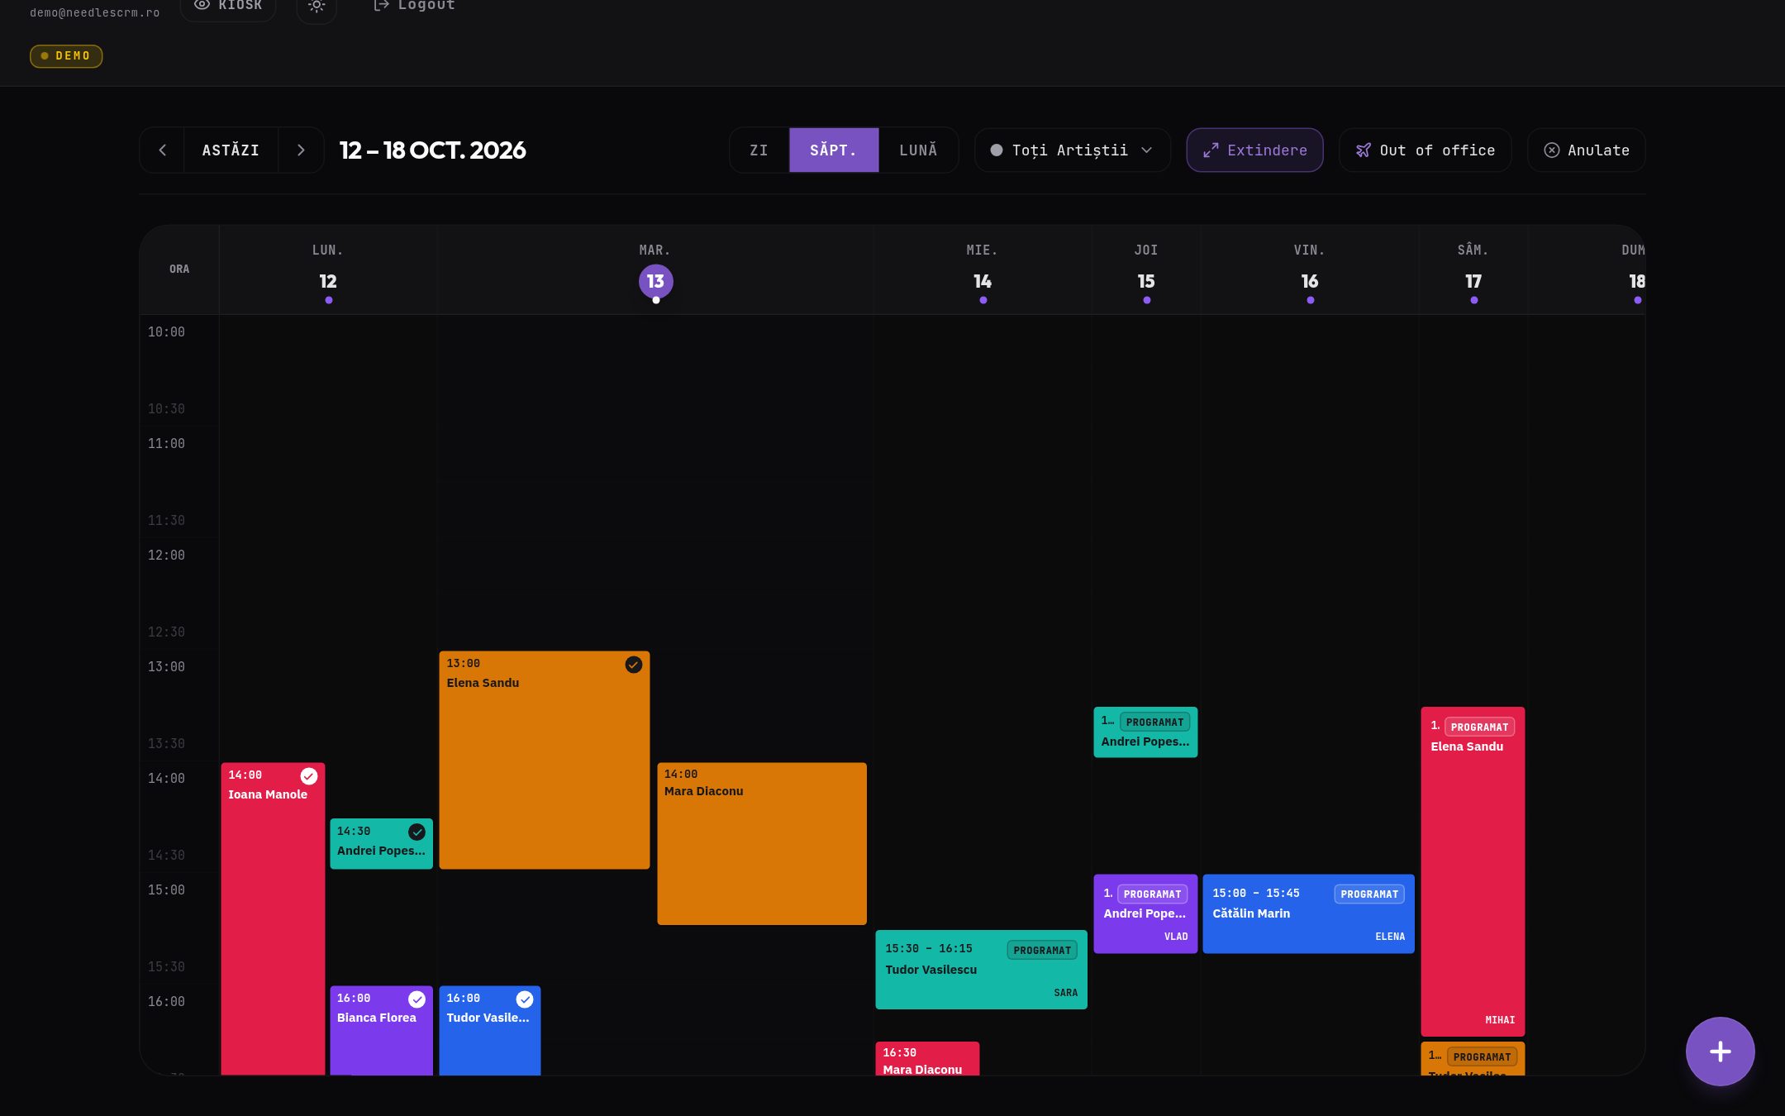Select Monday 12 column header
1785x1116 pixels.
328,270
